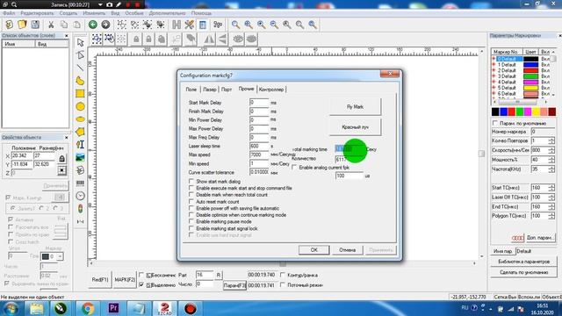Open file icon in main toolbar
This screenshot has width=562, height=316.
coord(22,25)
